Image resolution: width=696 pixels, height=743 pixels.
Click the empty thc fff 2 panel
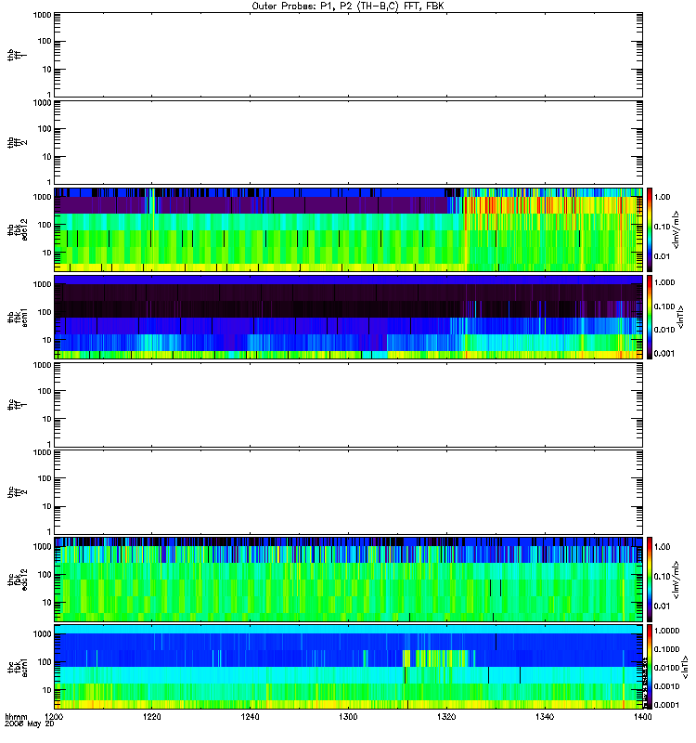pyautogui.click(x=349, y=492)
